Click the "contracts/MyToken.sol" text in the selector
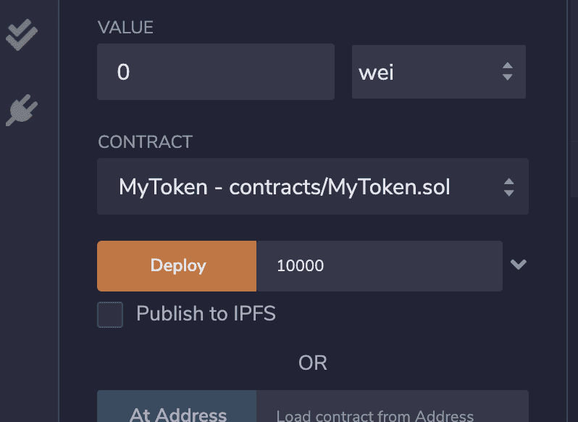The height and width of the screenshot is (422, 578). pyautogui.click(x=339, y=187)
